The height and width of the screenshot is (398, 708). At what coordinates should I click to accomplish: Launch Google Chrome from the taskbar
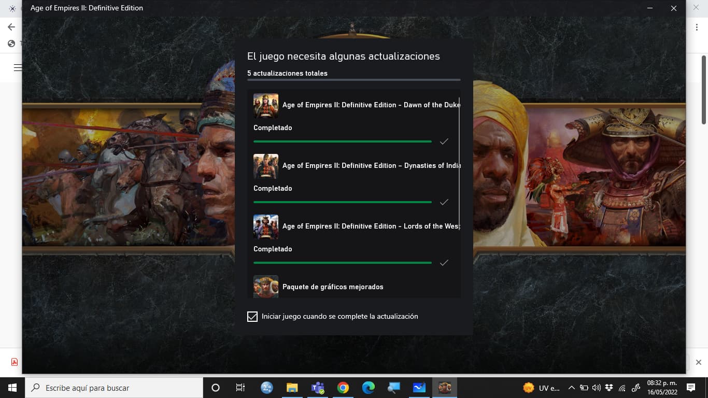(x=343, y=388)
